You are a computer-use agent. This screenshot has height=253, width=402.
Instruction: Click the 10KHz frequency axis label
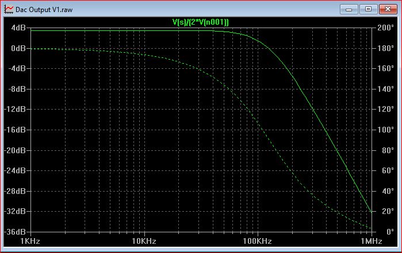(x=144, y=241)
